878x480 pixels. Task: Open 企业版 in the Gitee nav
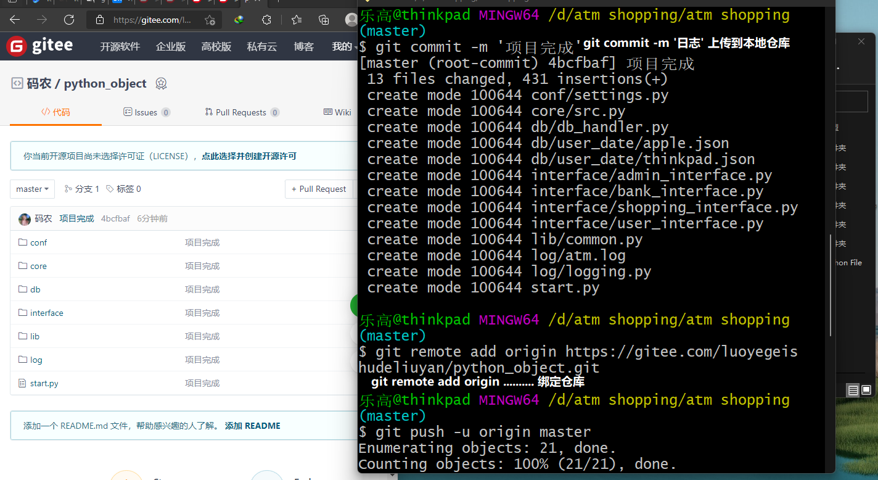[x=171, y=46]
